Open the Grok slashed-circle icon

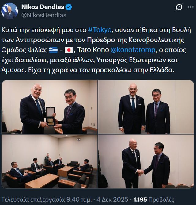point(179,7)
